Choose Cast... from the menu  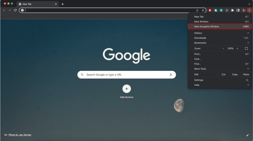220,59
